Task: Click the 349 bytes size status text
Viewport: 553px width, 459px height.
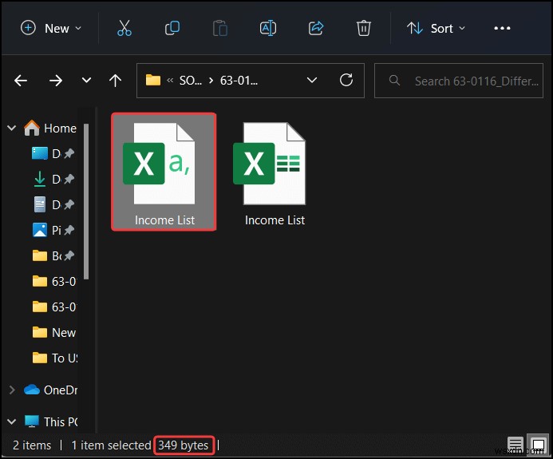Action: click(183, 445)
